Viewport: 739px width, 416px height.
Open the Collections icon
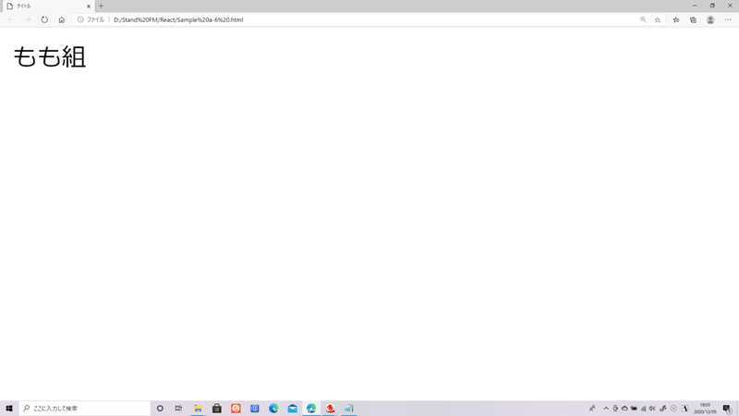click(693, 19)
